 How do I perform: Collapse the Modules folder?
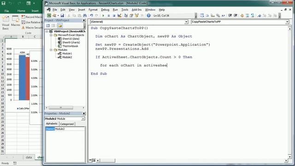51,50
